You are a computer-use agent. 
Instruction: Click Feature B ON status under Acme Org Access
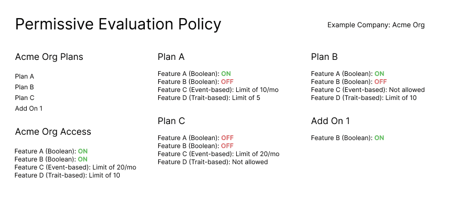[83, 159]
